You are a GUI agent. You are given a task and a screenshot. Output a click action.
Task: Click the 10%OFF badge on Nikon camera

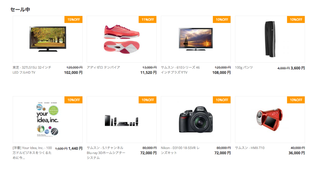point(222,100)
